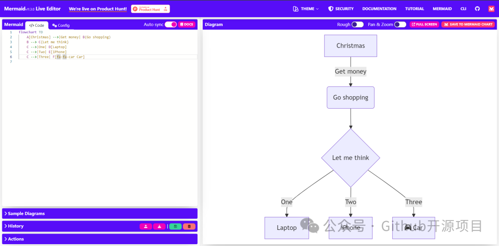Screen dimensions: 499x246
Task: Click the Mermaid Live Editor logo text
Action: [32, 9]
